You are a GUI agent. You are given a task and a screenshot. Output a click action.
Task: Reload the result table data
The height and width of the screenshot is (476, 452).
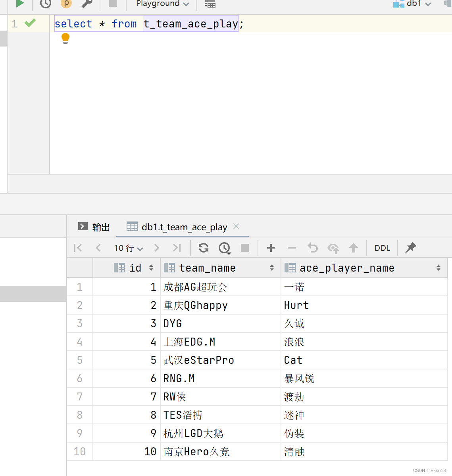point(204,248)
